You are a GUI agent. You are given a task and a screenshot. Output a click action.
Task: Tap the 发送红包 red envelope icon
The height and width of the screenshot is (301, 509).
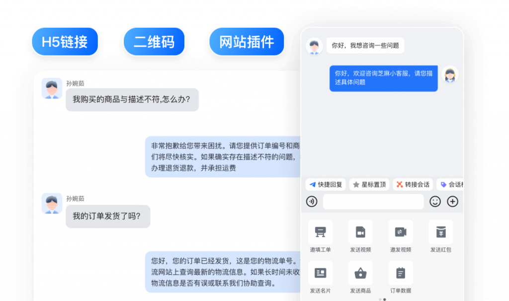(x=440, y=232)
